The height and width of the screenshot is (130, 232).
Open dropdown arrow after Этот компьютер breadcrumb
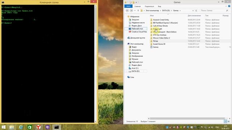[160, 10]
